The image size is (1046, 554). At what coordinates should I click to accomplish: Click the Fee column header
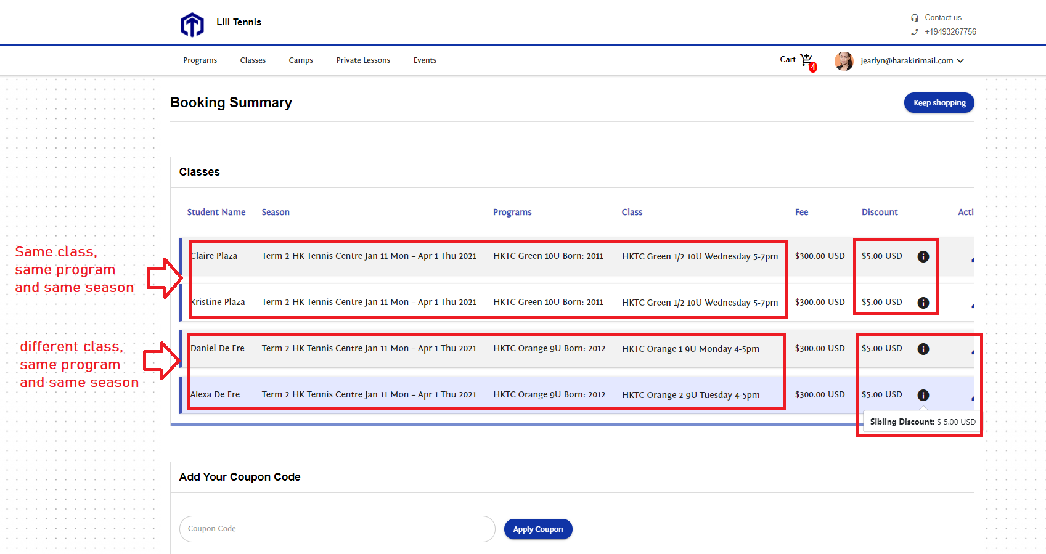801,212
